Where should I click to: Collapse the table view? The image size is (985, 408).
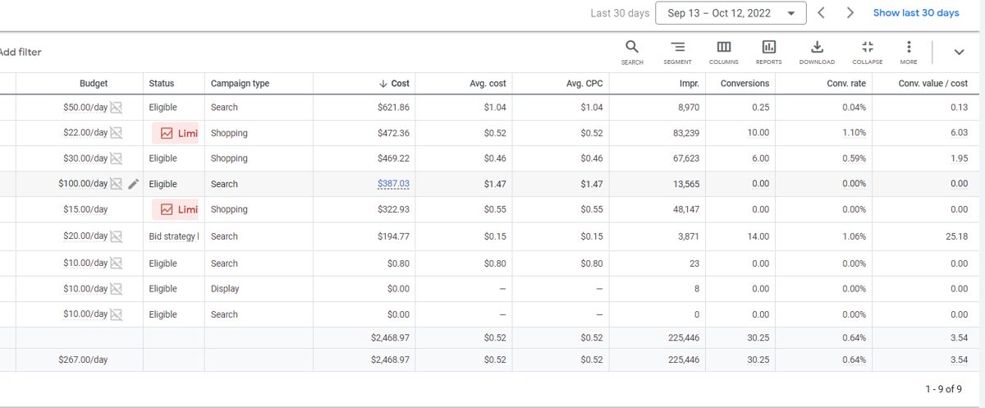(868, 53)
